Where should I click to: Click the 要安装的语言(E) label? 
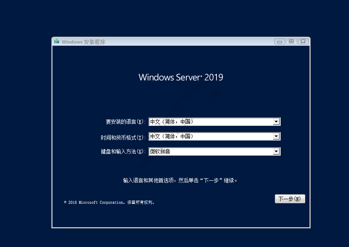tap(125, 122)
